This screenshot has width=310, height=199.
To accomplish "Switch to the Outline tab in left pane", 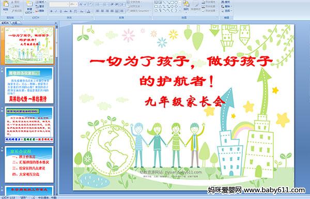I will point(14,23).
